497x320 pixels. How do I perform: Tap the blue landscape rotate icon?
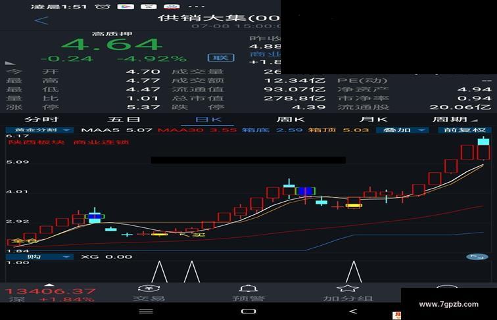coord(477,257)
